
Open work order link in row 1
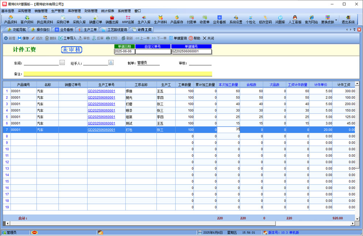(101, 91)
